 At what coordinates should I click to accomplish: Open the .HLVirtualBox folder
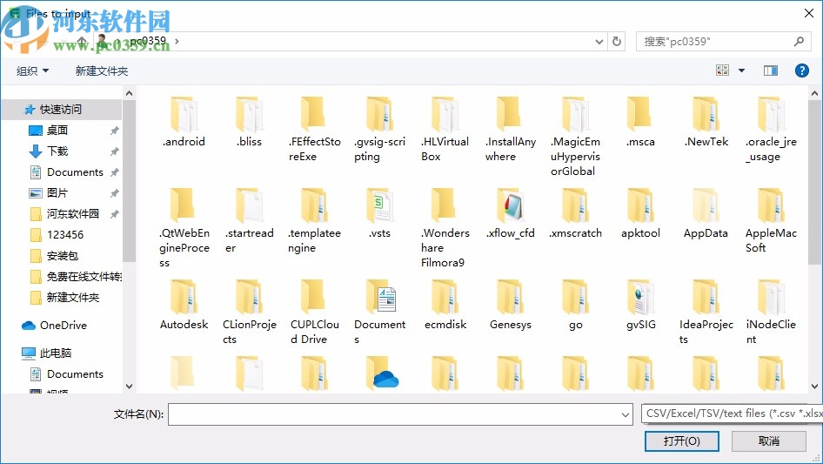pos(445,129)
